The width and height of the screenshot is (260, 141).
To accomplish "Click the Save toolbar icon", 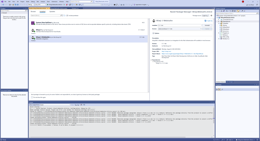I will [15, 5].
